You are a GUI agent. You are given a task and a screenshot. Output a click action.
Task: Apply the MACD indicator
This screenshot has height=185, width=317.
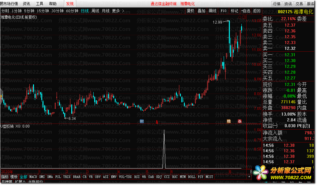click(x=33, y=177)
